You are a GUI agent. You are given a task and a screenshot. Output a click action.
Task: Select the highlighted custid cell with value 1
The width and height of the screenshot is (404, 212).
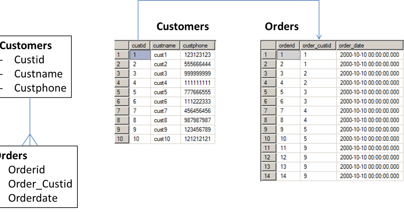[140, 55]
